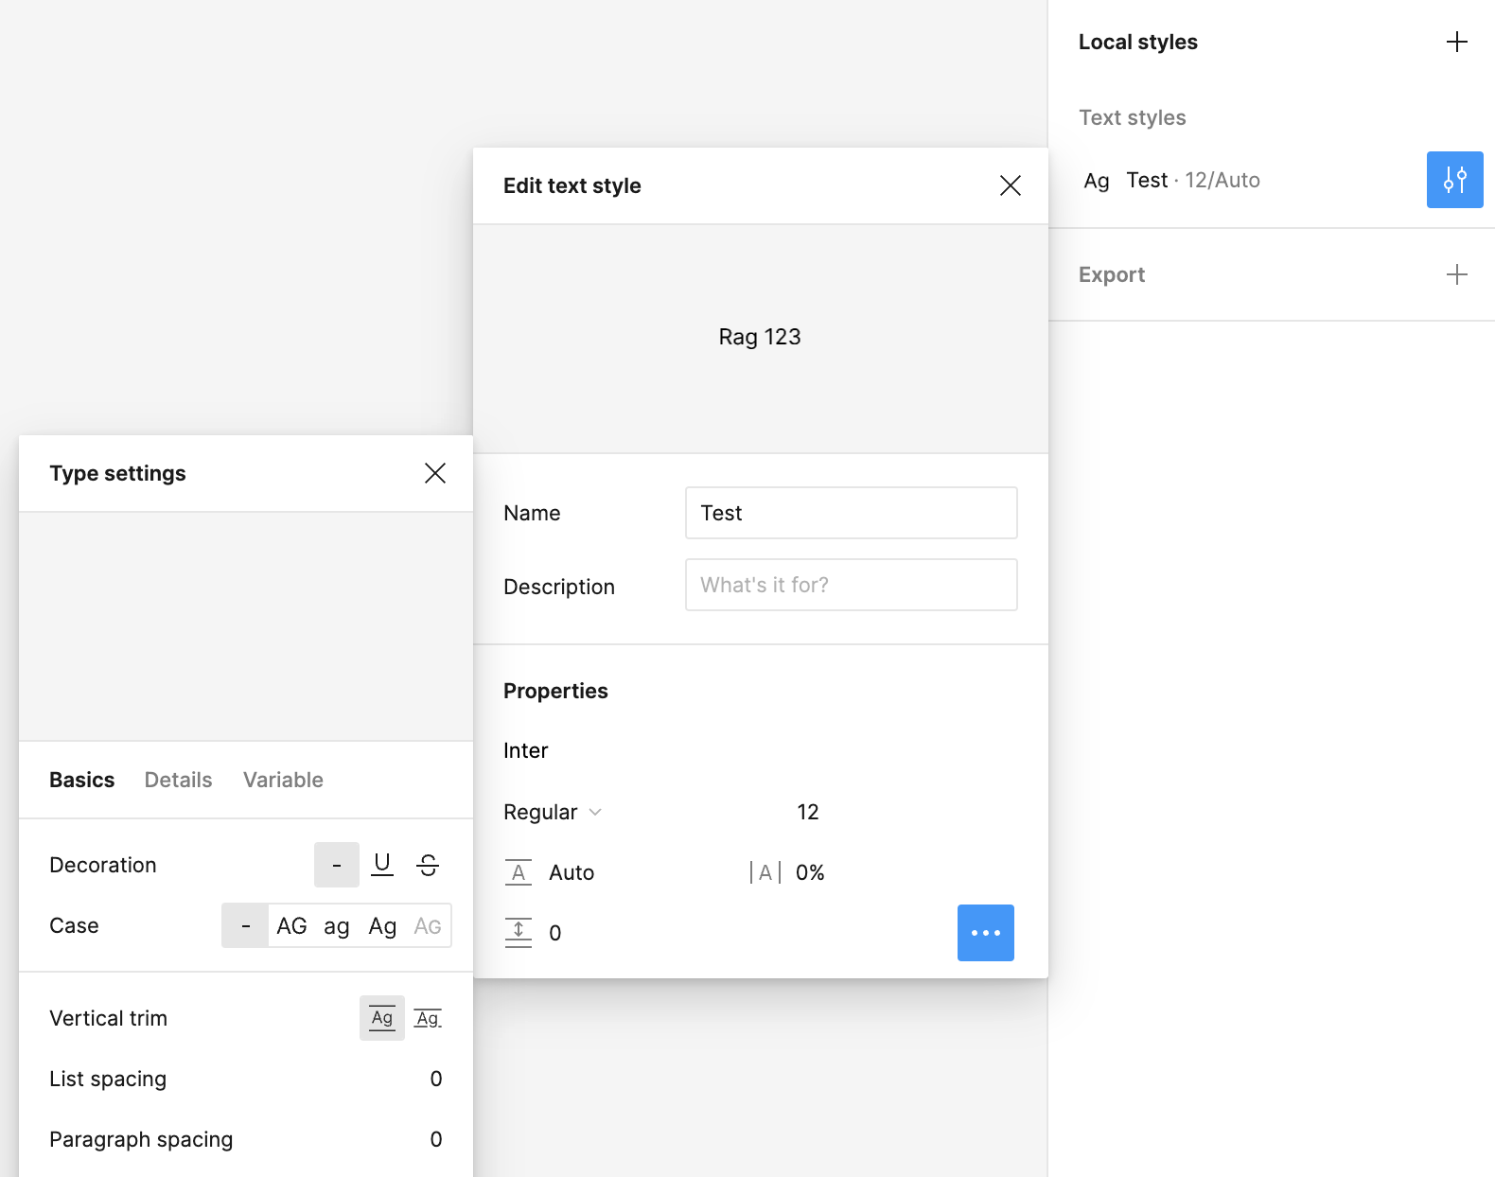1495x1177 pixels.
Task: Switch to the Variable tab
Action: (283, 780)
